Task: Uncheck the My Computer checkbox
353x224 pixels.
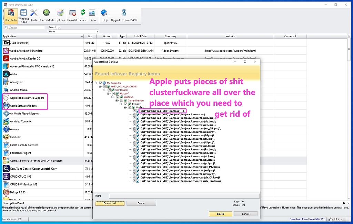Action: (x=101, y=83)
